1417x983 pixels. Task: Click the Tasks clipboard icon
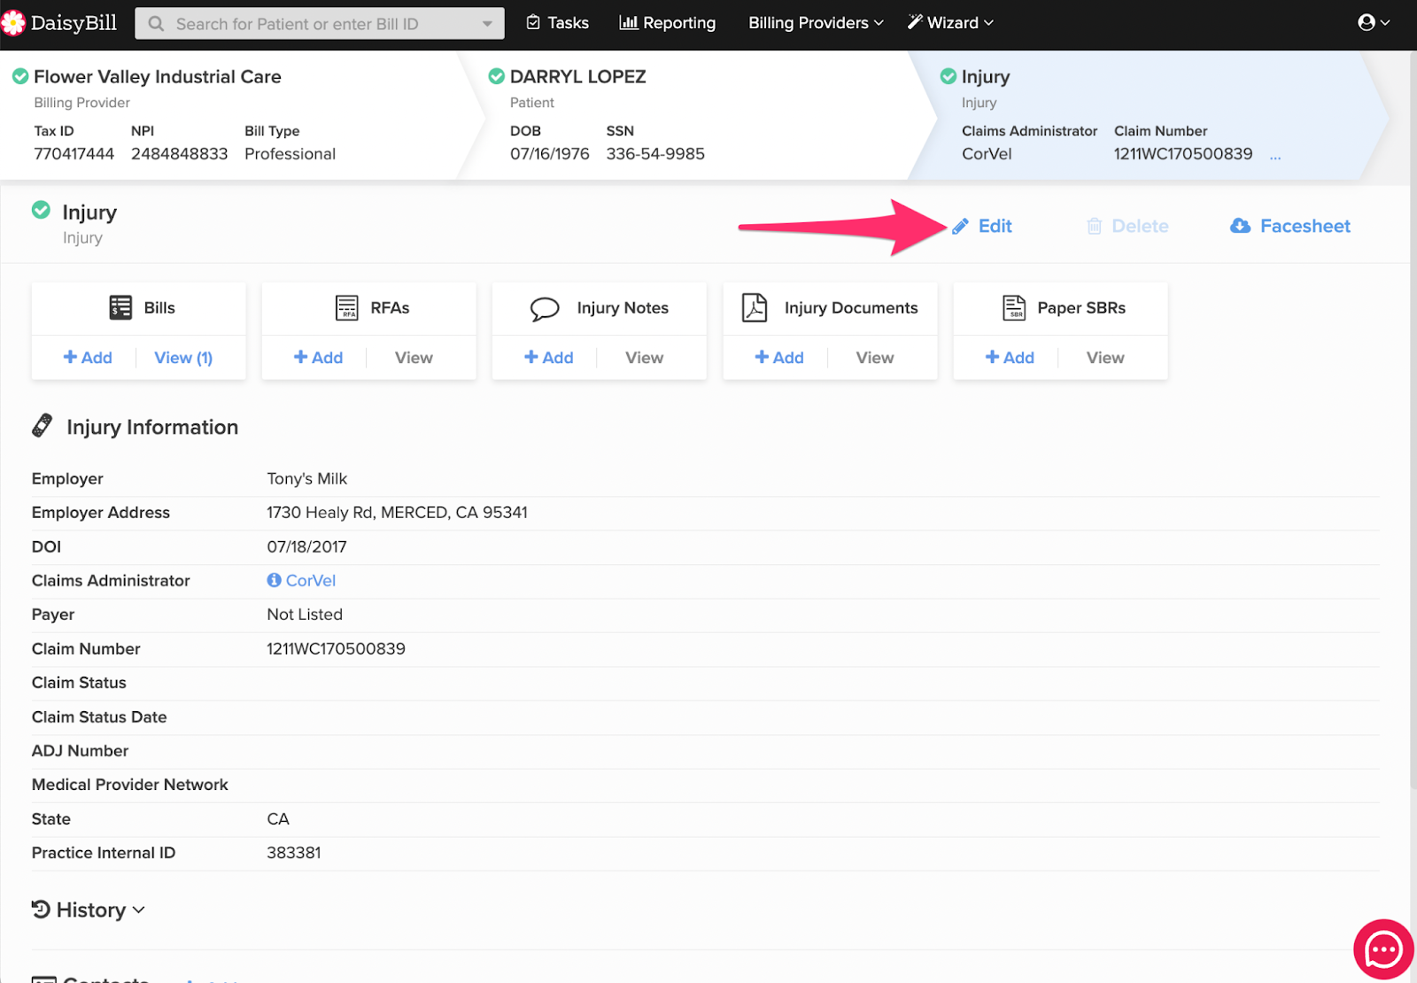[533, 22]
